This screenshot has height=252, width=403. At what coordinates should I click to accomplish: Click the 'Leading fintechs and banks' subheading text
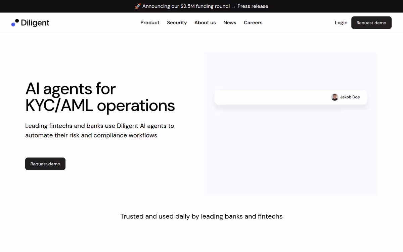pos(100,130)
